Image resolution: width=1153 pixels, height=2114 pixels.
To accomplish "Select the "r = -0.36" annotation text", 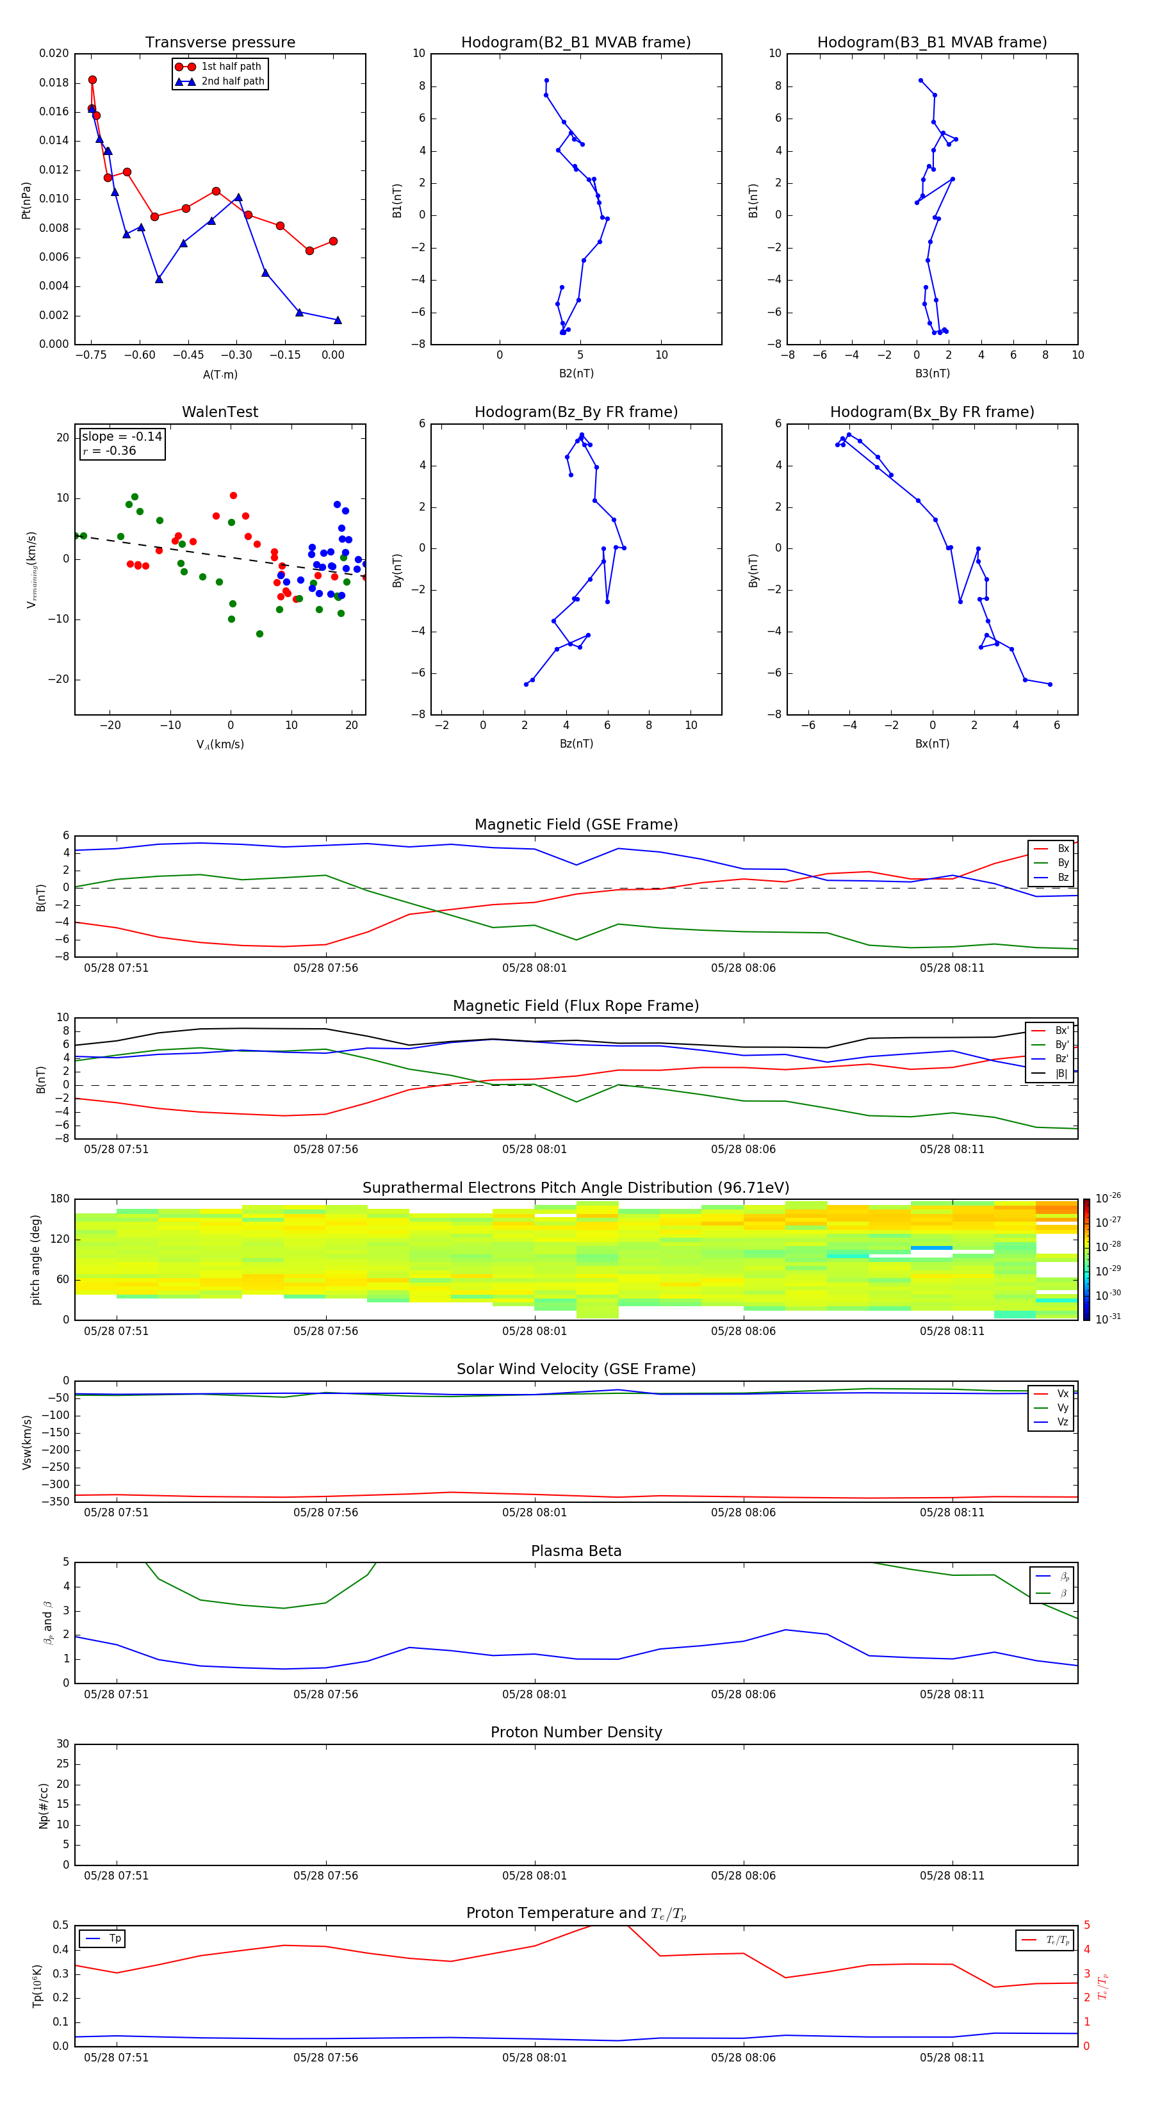I will (x=109, y=450).
